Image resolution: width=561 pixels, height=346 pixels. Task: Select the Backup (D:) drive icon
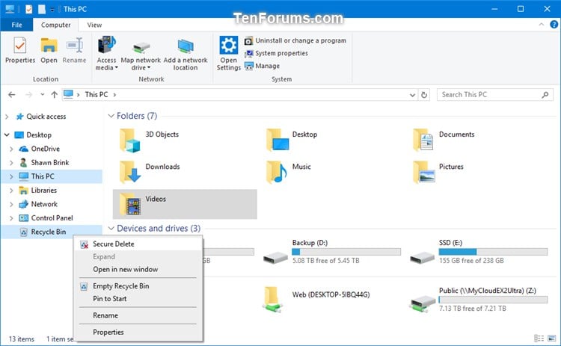[275, 257]
